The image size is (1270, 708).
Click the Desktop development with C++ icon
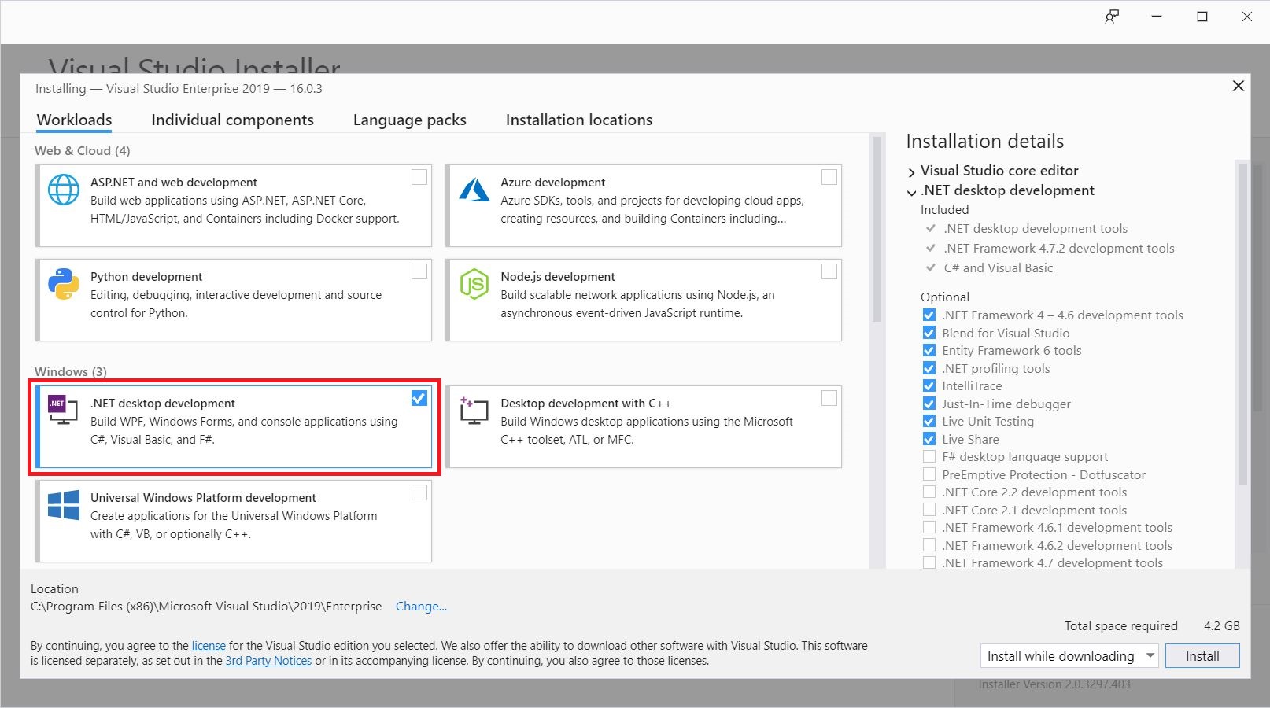(474, 411)
